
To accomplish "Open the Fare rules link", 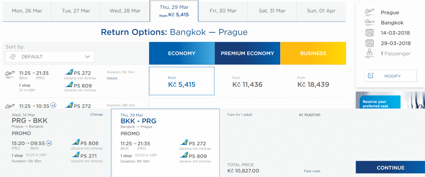I will [312, 171].
